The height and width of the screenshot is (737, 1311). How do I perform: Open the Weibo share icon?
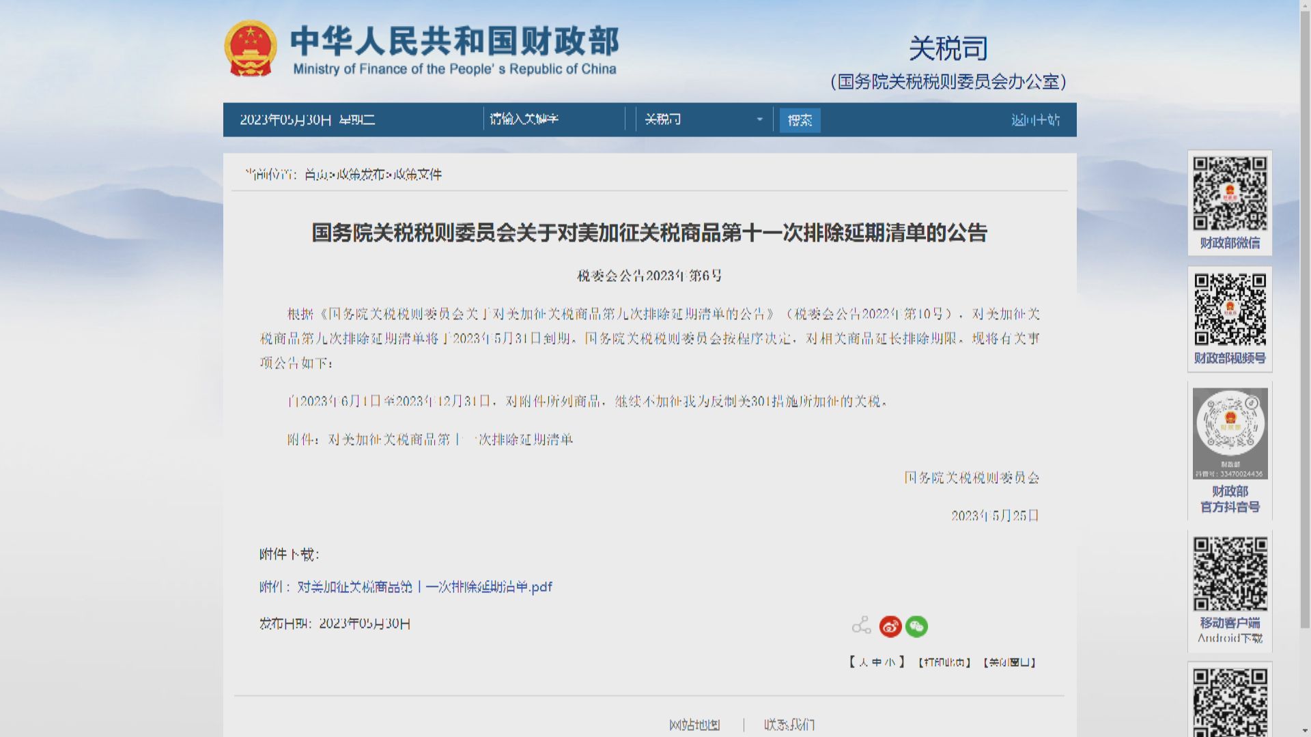tap(889, 626)
